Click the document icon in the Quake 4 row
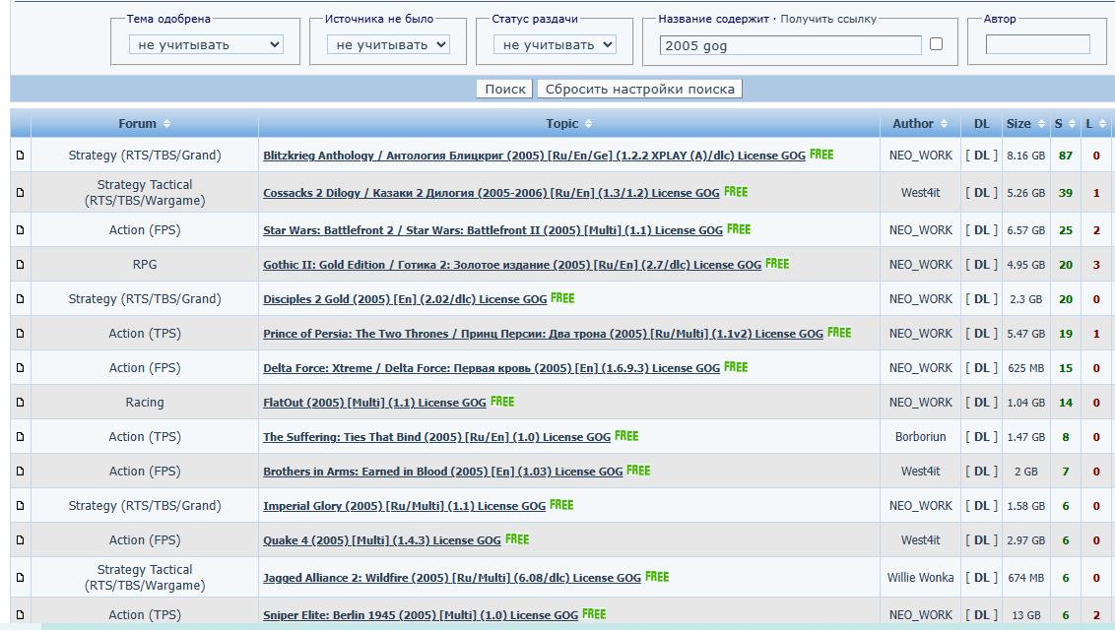The image size is (1115, 630). [20, 540]
